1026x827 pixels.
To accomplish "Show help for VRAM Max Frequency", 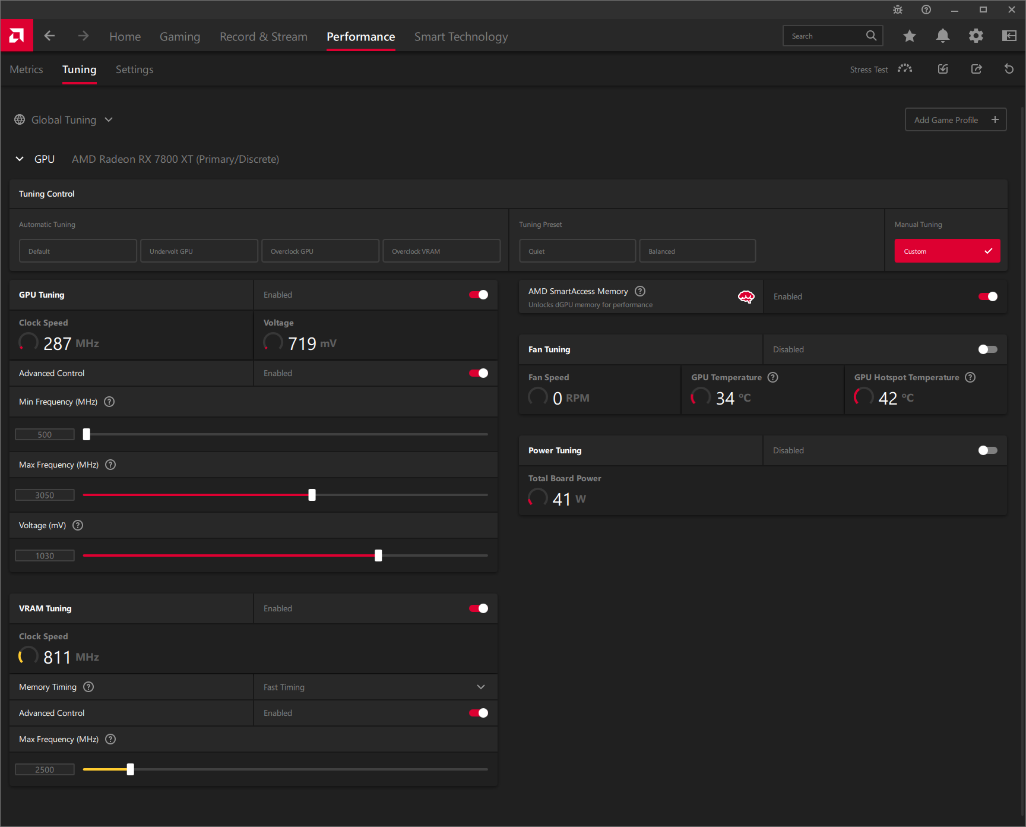I will pos(110,739).
